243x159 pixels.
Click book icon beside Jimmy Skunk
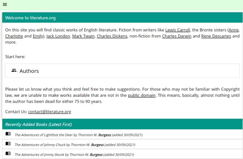click(x=8, y=154)
